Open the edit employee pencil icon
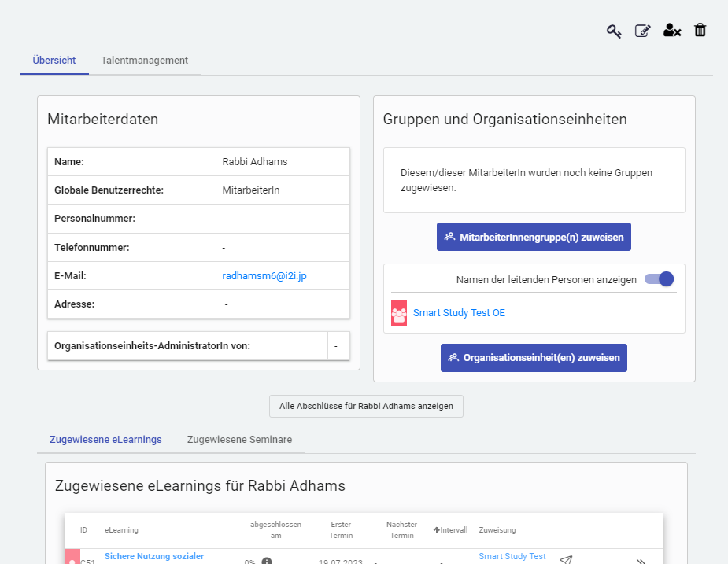Image resolution: width=728 pixels, height=564 pixels. (x=643, y=31)
